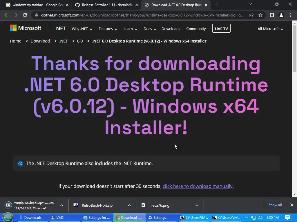Click the 3:30 PM clock
Viewport: 297px width, 222px height.
[x=272, y=218]
